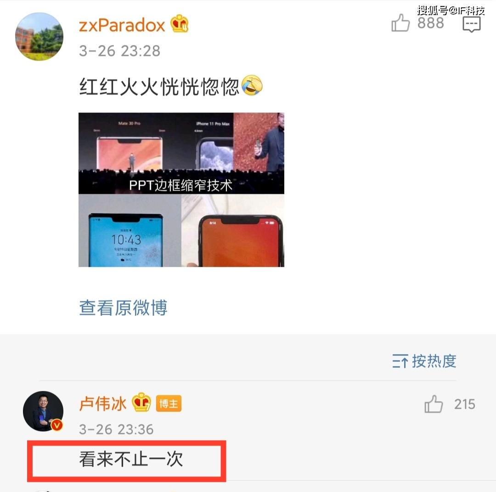
Task: Like zxParadox's post with thumbs-up icon
Action: click(400, 23)
